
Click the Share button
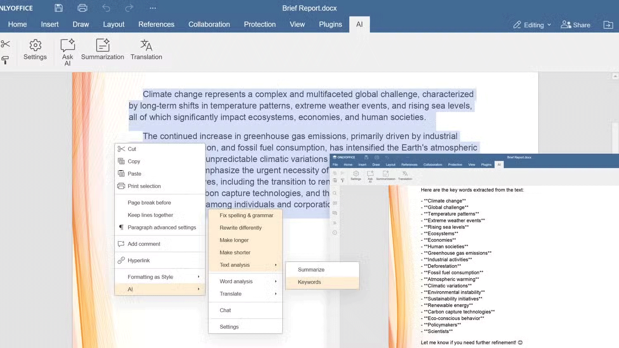click(576, 25)
